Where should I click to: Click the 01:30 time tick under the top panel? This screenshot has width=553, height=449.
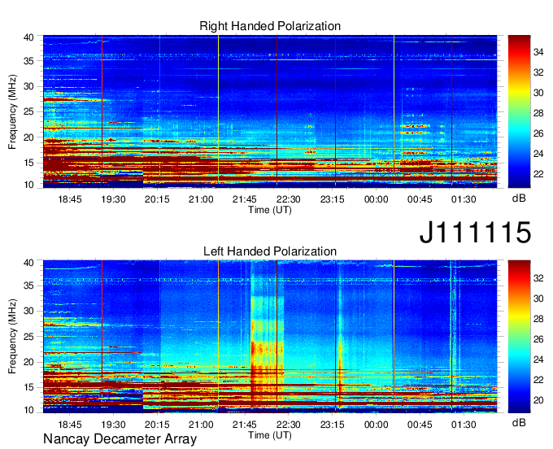click(x=464, y=199)
